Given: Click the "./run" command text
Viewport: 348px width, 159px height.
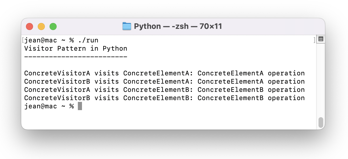Looking at the screenshot, I should click(88, 41).
